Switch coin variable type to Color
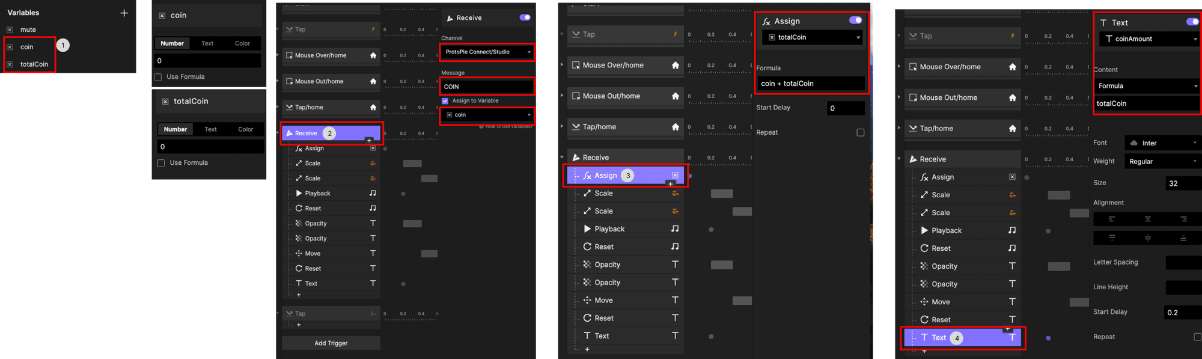 (x=242, y=43)
